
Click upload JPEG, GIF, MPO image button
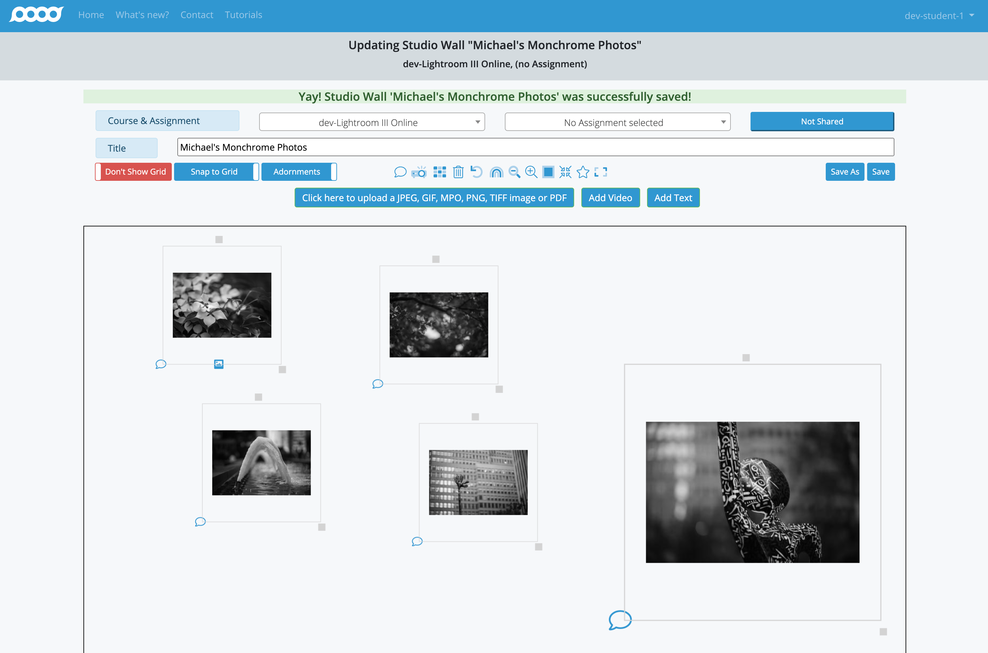click(x=434, y=198)
